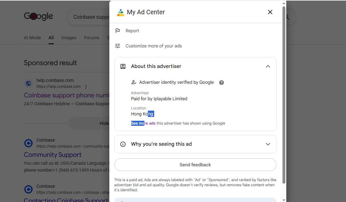
Task: Click the Advertiser identity verified by Google text
Action: 176,82
